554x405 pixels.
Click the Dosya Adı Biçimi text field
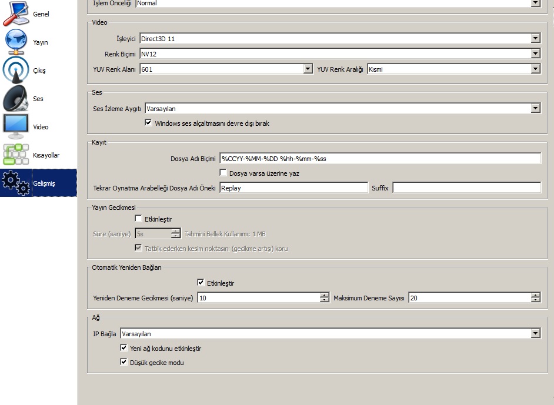(x=380, y=159)
